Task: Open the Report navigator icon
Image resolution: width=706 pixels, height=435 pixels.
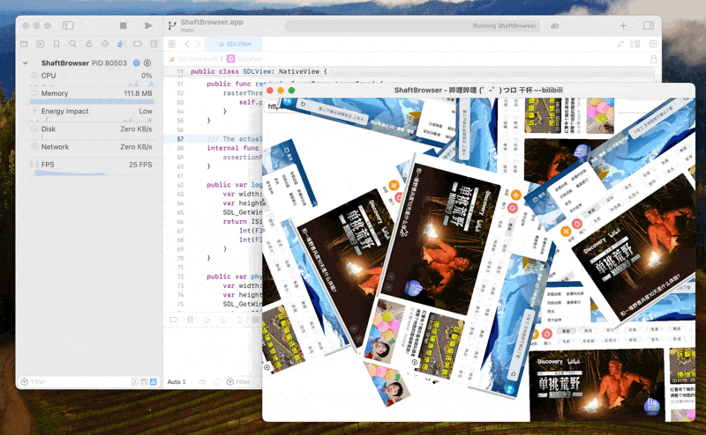Action: point(154,44)
